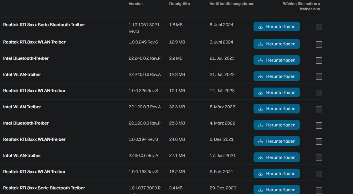
Task: Click release date "14. Juli 2023"
Action: tap(222, 91)
